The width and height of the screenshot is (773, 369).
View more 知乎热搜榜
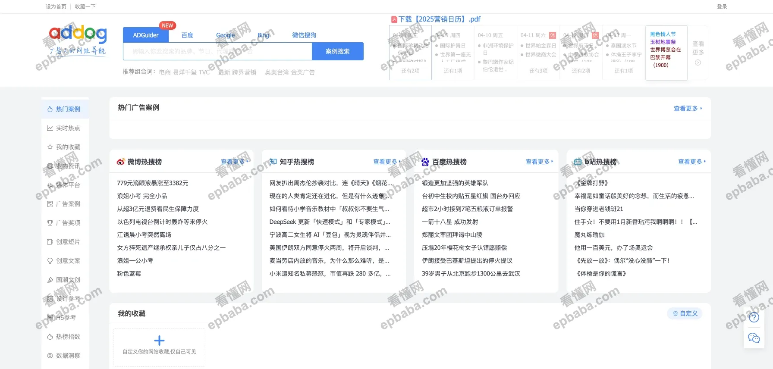tap(387, 162)
